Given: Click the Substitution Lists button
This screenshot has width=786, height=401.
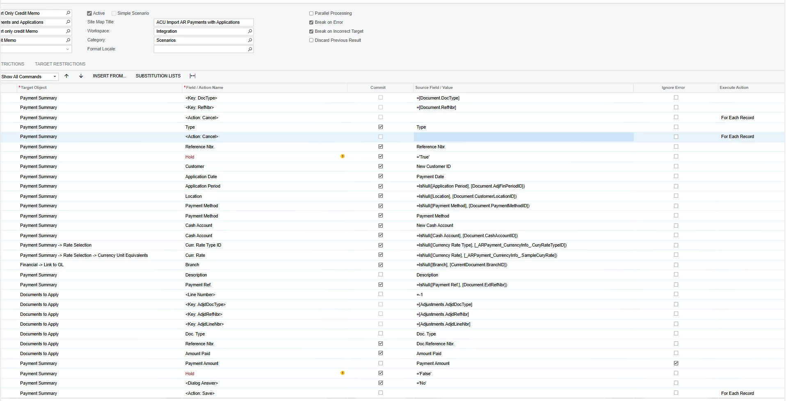Looking at the screenshot, I should 158,76.
